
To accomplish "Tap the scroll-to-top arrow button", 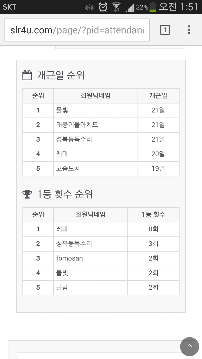I will [x=190, y=347].
